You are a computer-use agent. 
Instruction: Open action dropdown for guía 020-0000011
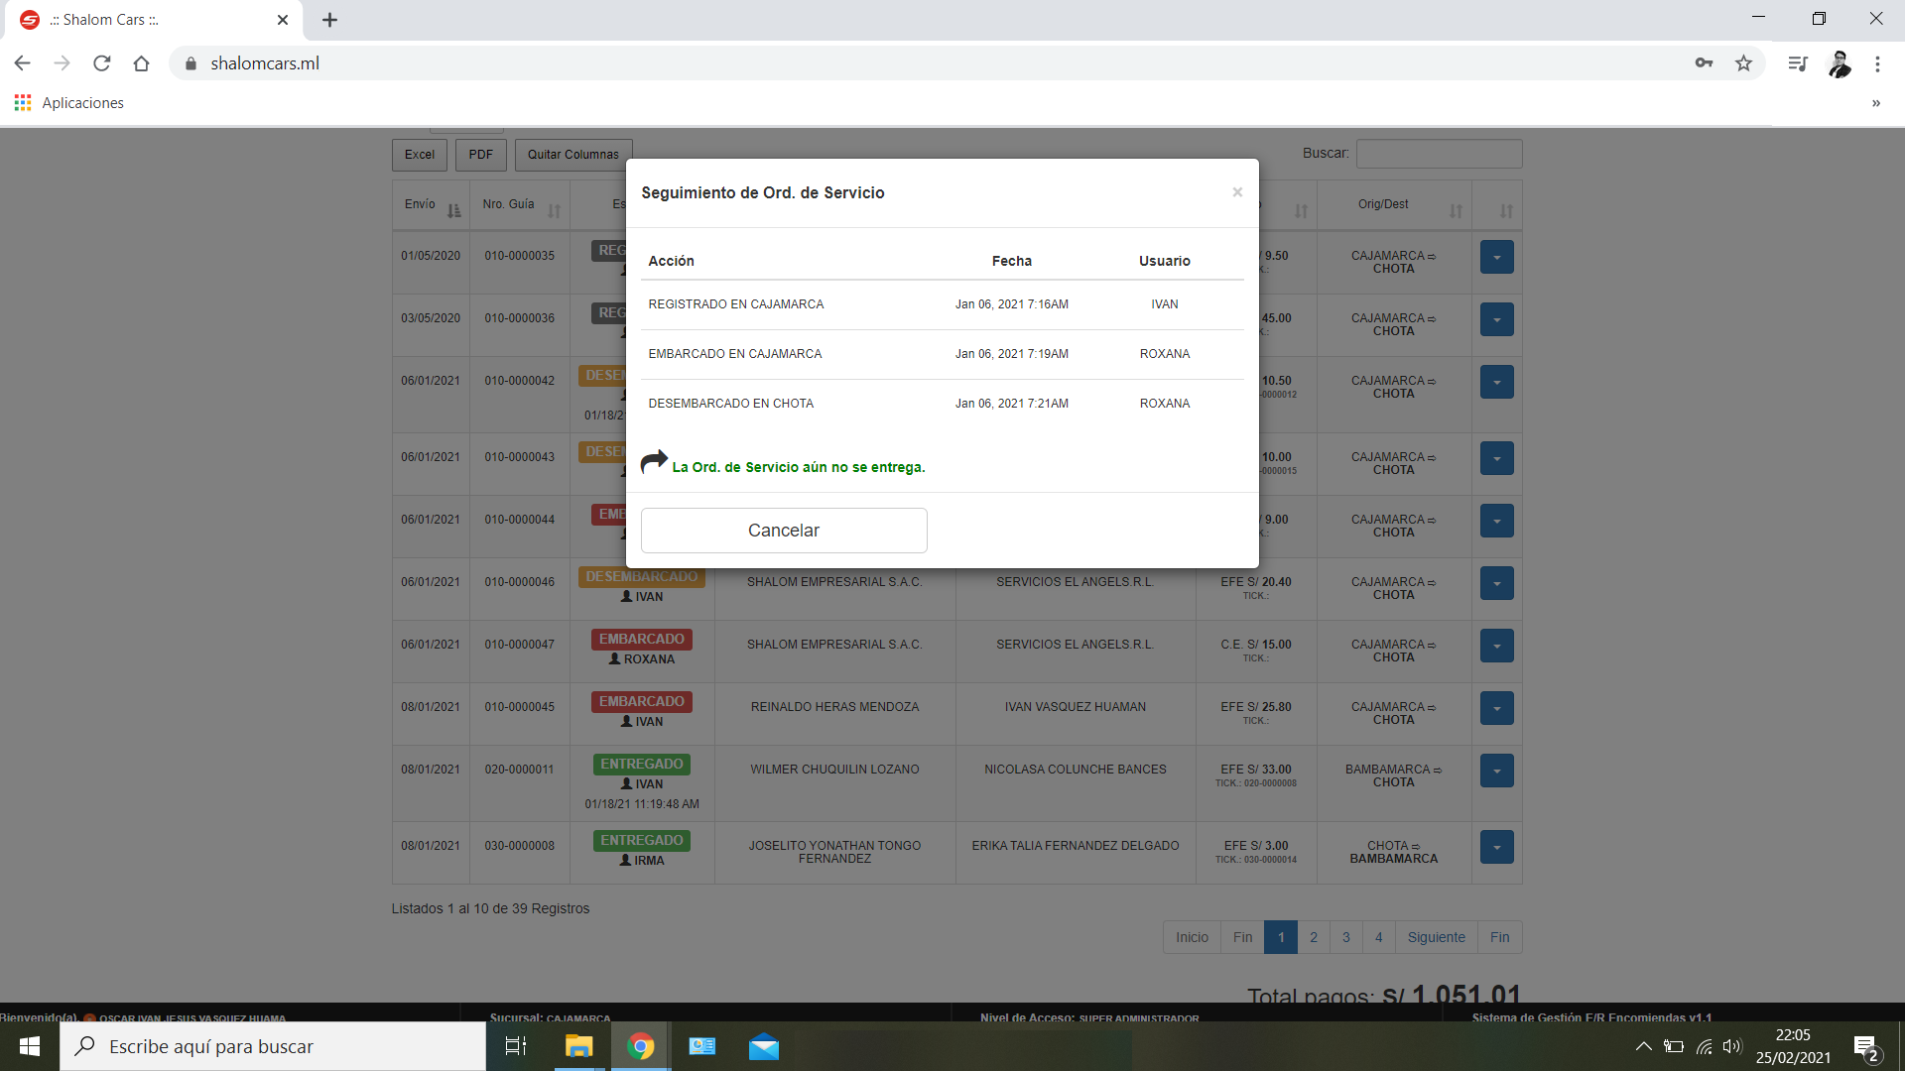1496,771
